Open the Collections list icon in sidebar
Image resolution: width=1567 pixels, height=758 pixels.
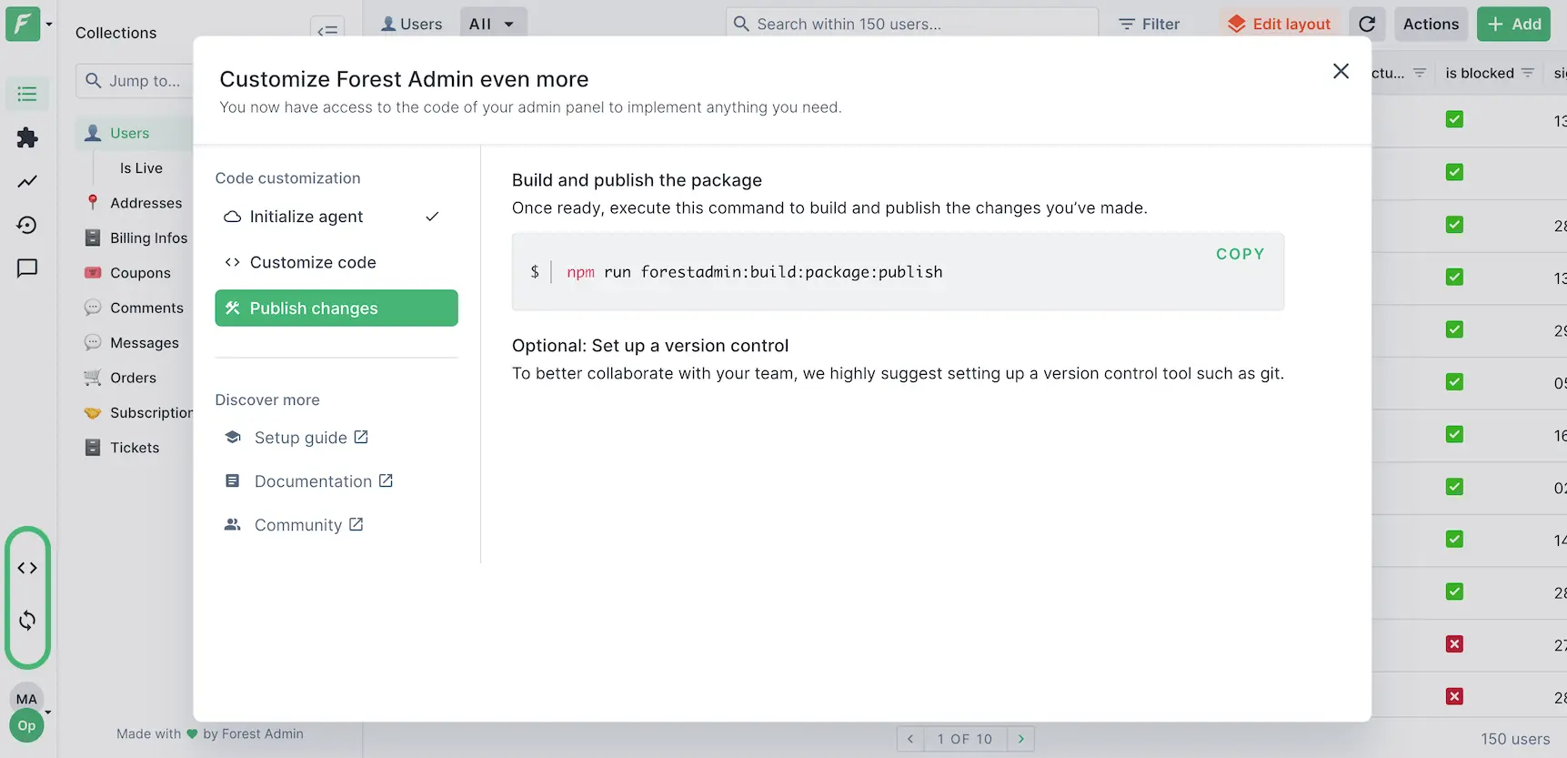coord(27,94)
